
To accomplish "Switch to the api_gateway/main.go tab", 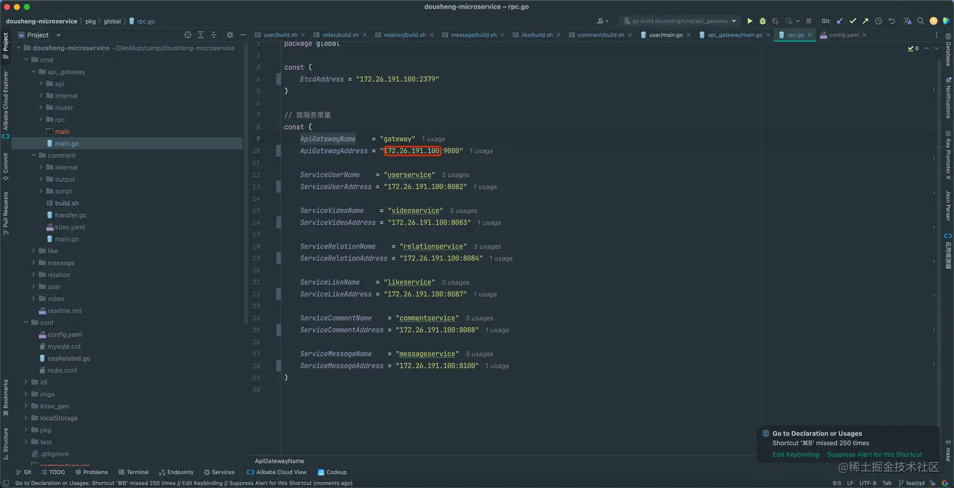I will pos(735,35).
